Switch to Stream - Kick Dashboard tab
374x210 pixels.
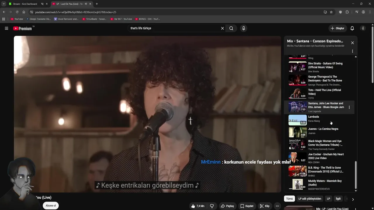click(x=25, y=4)
